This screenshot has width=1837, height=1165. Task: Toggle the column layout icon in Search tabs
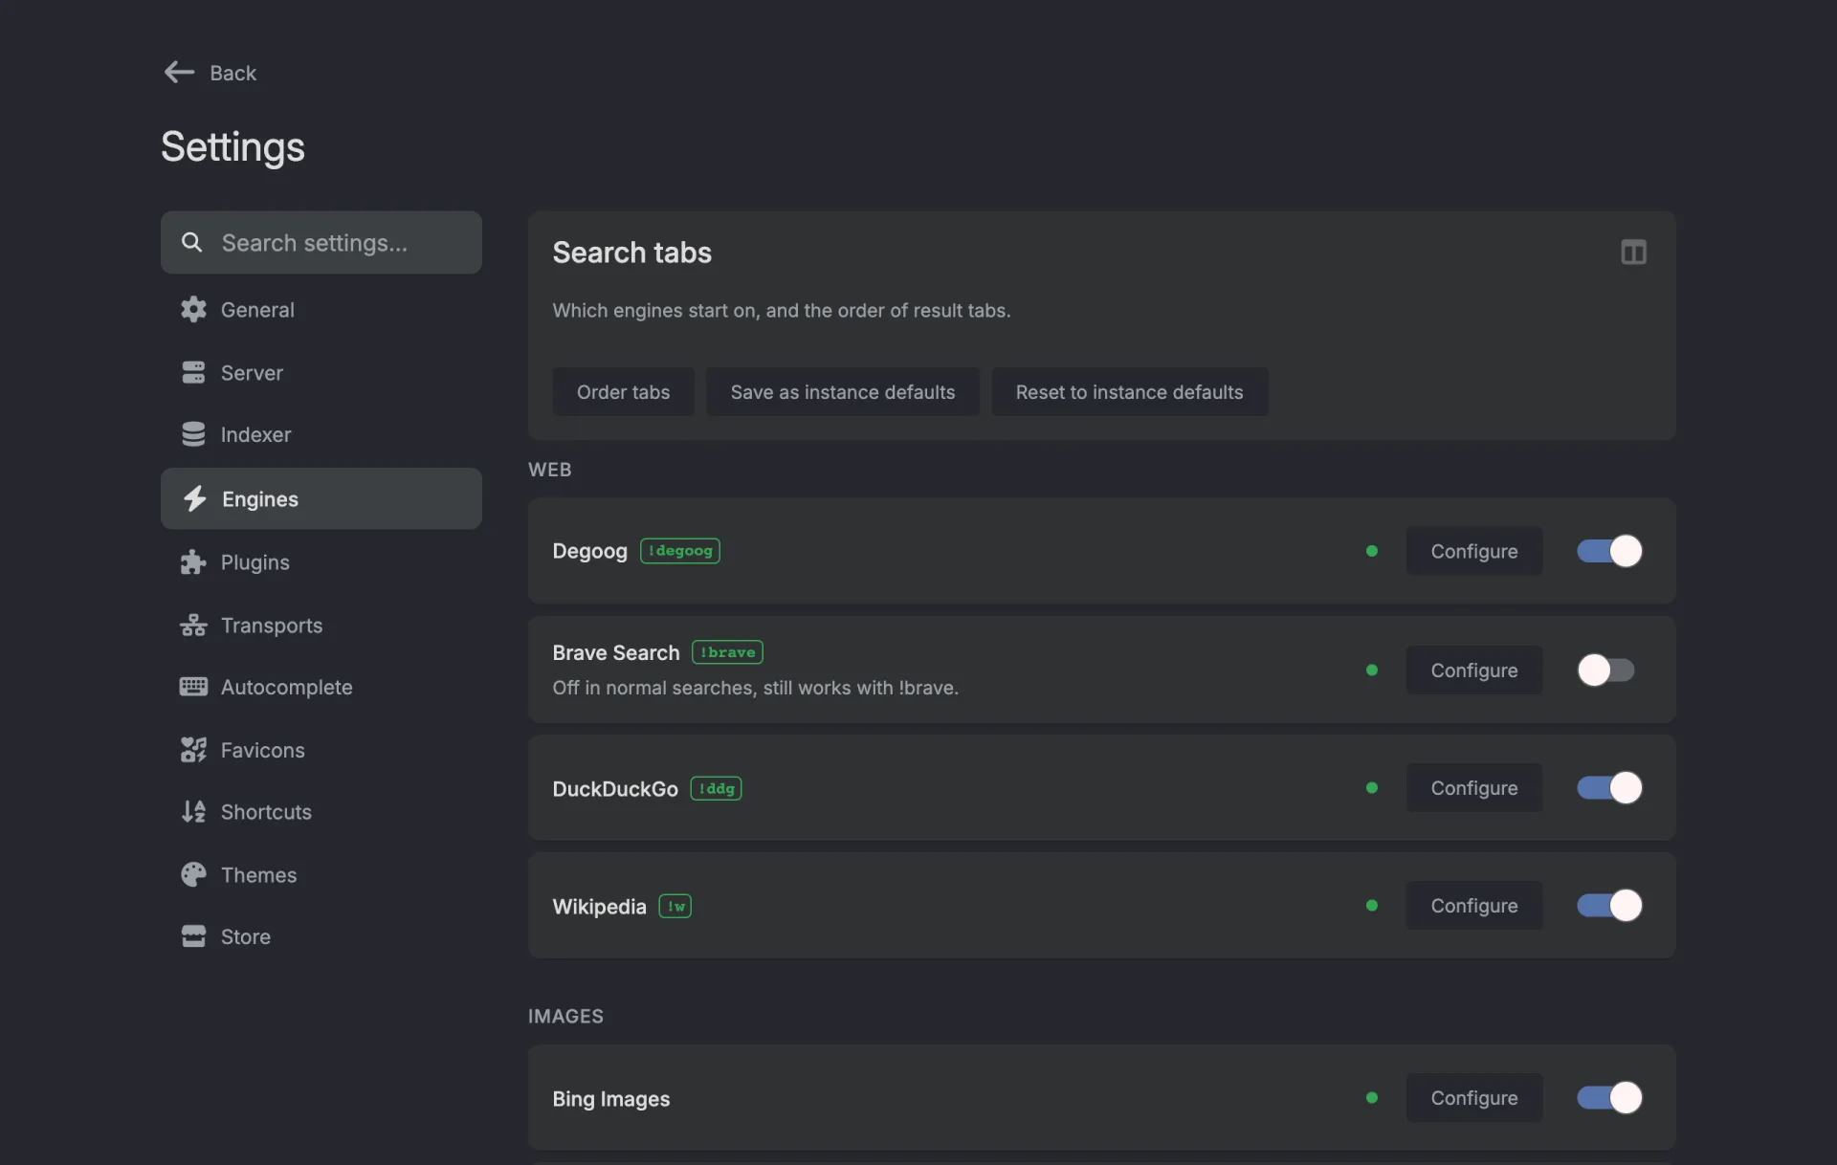click(x=1633, y=253)
